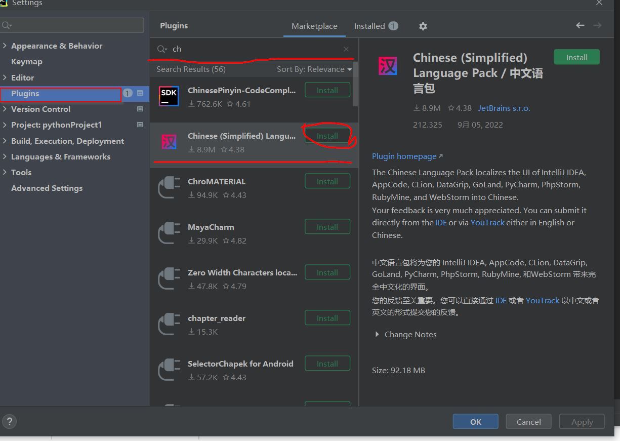Install the MayaCharm plugin
Screen dimensions: 620x441
327,227
